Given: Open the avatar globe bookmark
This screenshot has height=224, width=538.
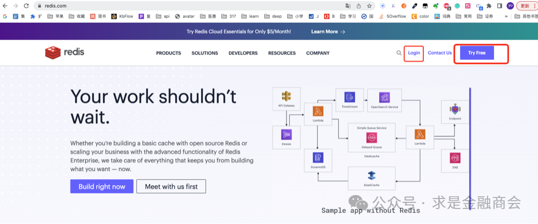Looking at the screenshot, I should point(185,16).
